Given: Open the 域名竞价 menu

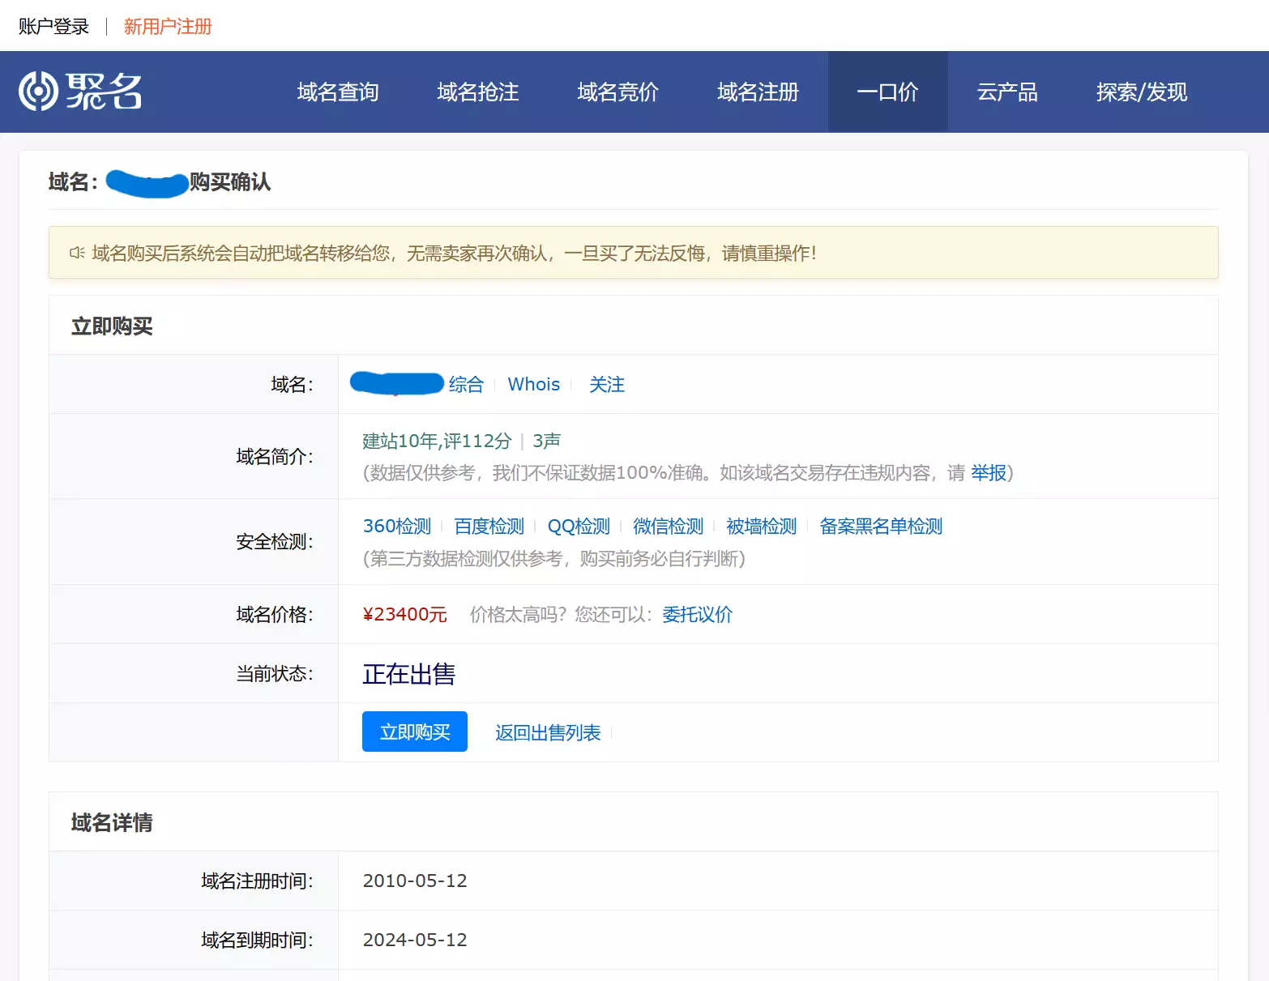Looking at the screenshot, I should [618, 92].
